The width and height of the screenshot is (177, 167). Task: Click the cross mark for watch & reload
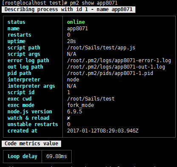tap(68, 118)
